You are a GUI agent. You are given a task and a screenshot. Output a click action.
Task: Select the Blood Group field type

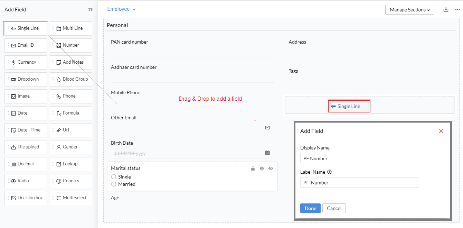(71, 79)
